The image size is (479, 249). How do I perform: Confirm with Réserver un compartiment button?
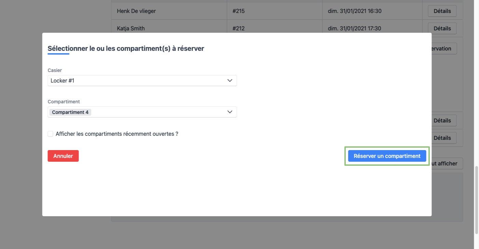(387, 156)
